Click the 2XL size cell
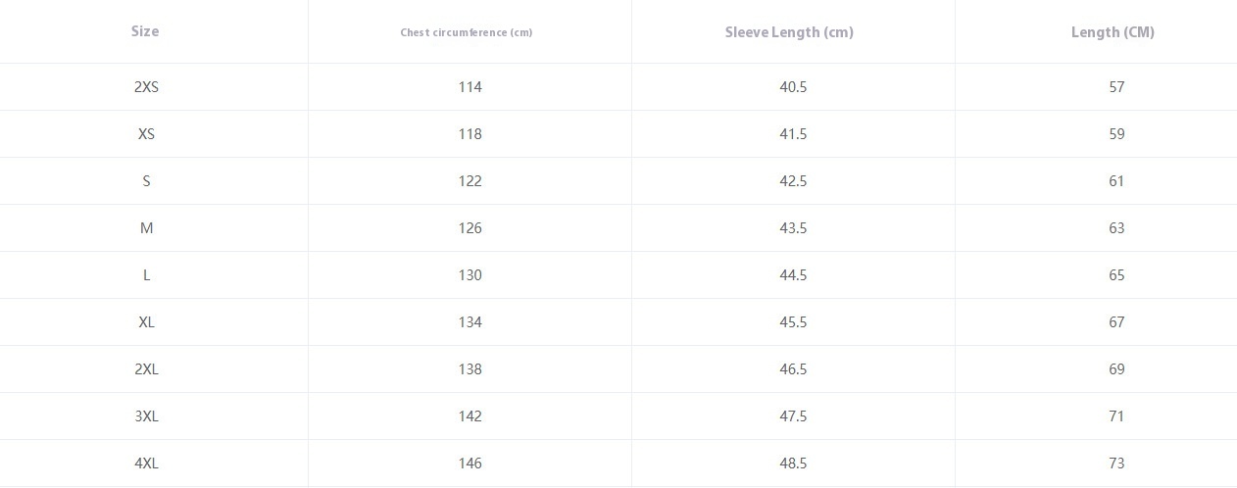1237x488 pixels. click(x=146, y=369)
